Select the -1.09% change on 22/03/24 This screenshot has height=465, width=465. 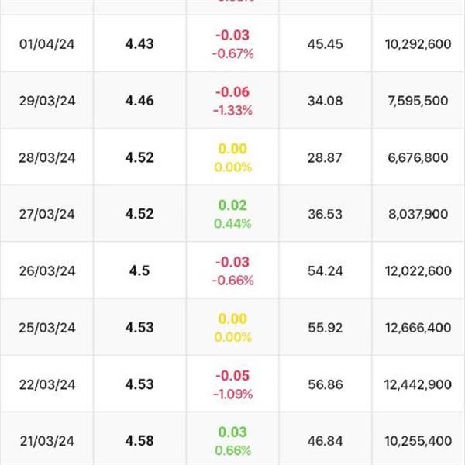232,394
